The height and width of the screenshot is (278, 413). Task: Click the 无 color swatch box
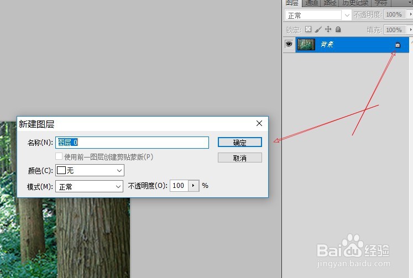click(x=61, y=170)
